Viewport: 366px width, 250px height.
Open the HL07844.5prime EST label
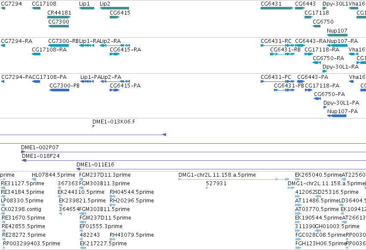click(53, 175)
